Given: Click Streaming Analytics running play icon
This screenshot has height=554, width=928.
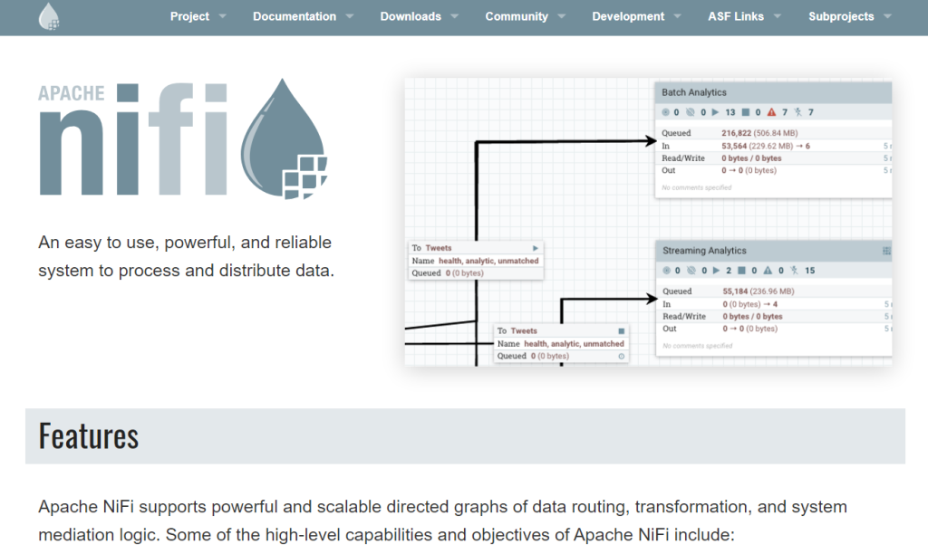Looking at the screenshot, I should click(716, 270).
